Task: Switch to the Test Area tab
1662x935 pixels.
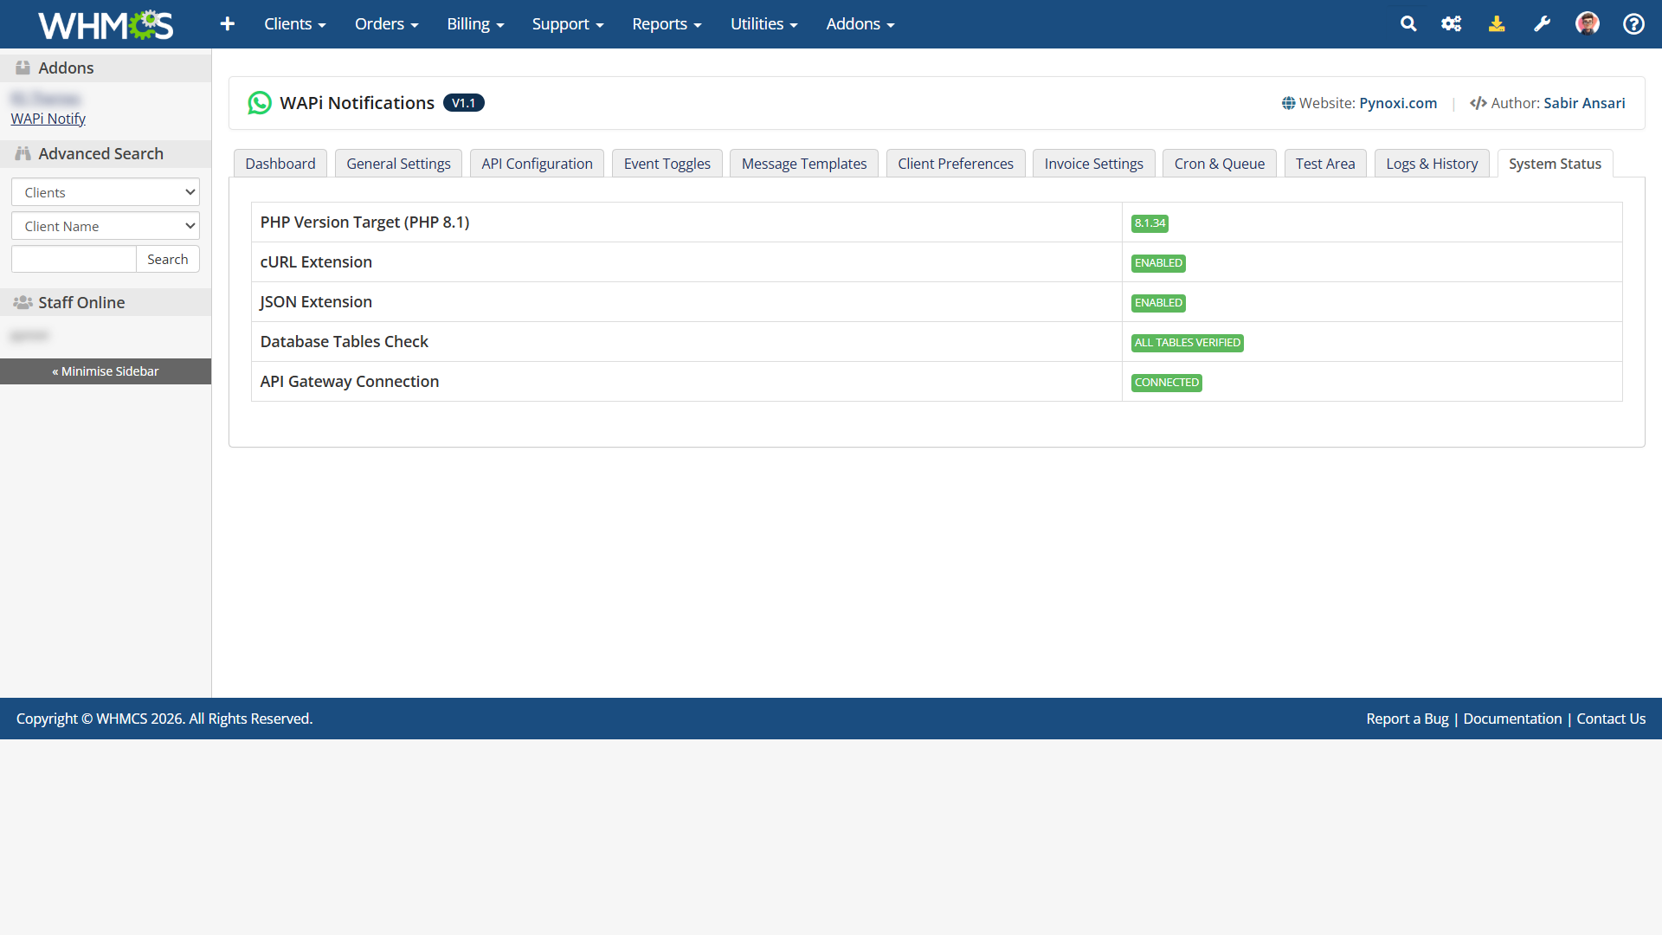Action: [x=1325, y=164]
